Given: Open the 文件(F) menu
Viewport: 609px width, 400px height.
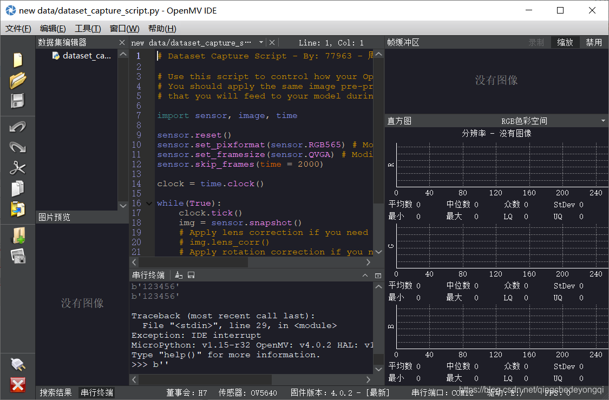Looking at the screenshot, I should (18, 28).
